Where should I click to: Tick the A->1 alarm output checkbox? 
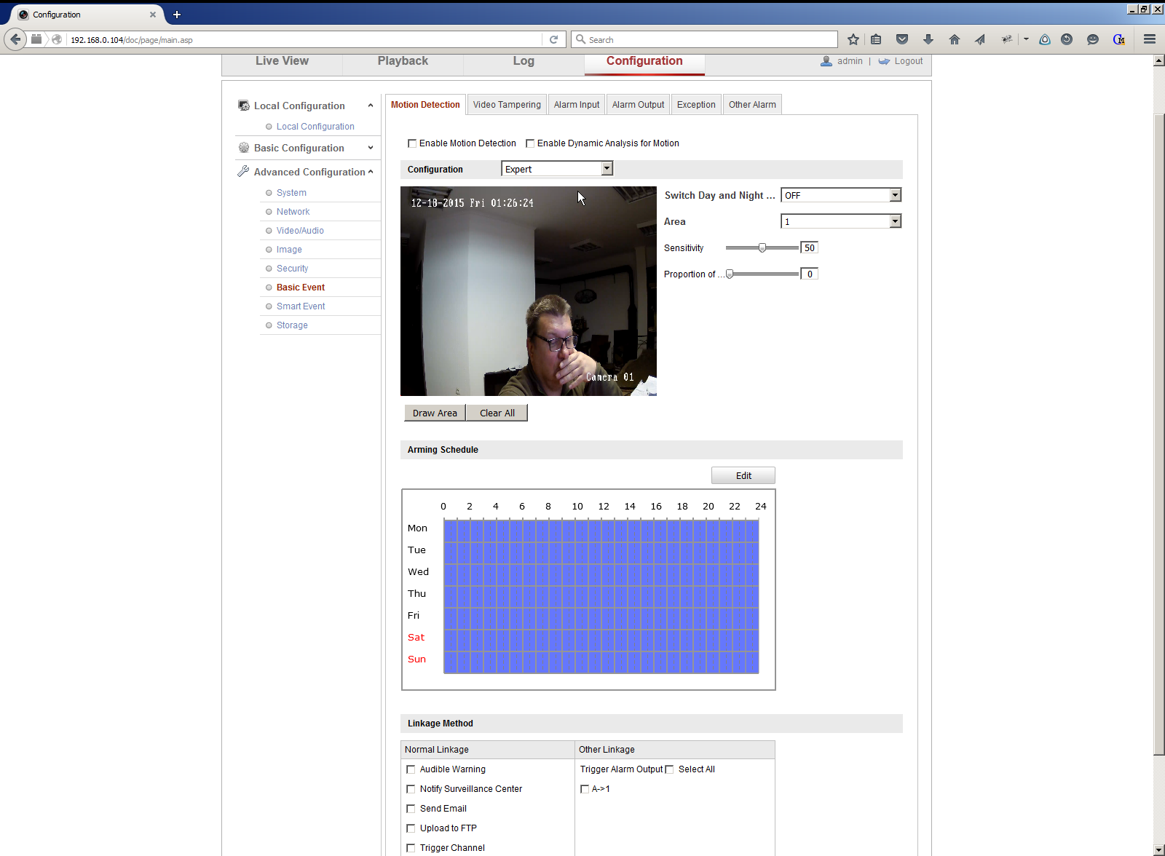click(585, 789)
